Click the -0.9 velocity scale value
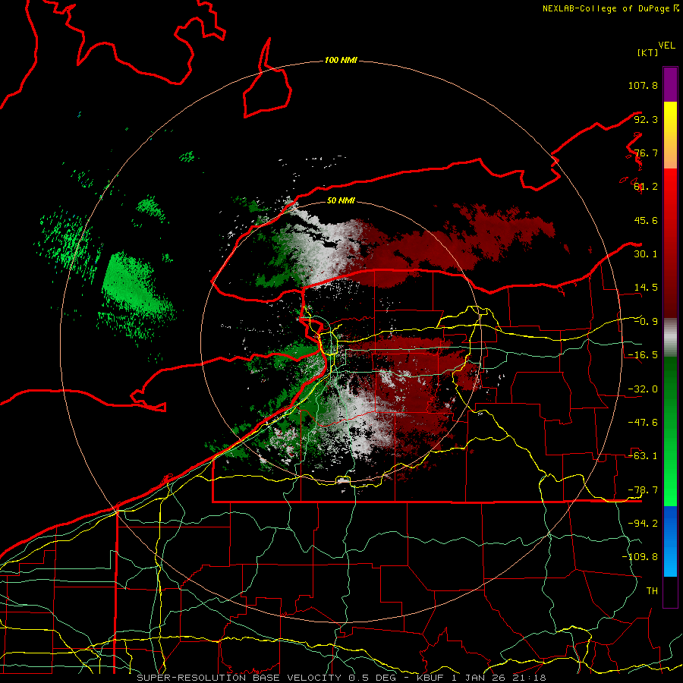Viewport: 683px width, 683px height. pyautogui.click(x=646, y=322)
